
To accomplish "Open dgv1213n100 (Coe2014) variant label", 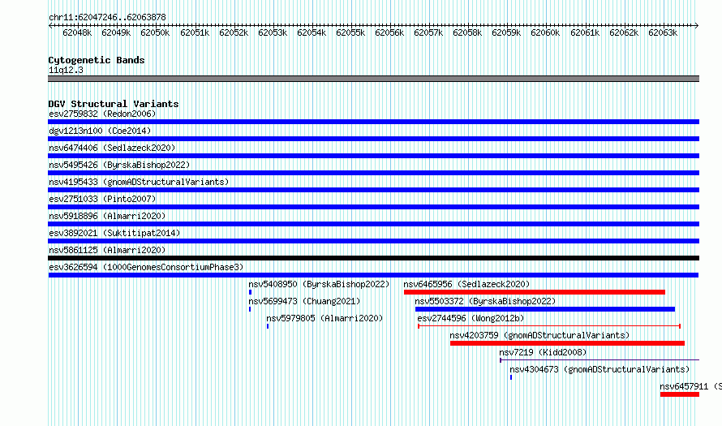I will [100, 131].
